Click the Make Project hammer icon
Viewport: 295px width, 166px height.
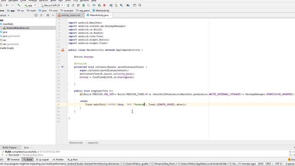click(x=19, y=5)
